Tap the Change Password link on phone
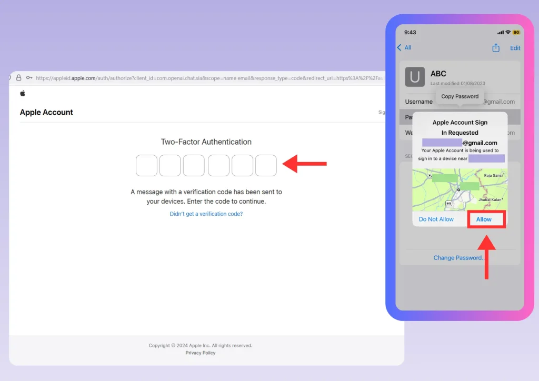The width and height of the screenshot is (539, 381). click(x=458, y=258)
